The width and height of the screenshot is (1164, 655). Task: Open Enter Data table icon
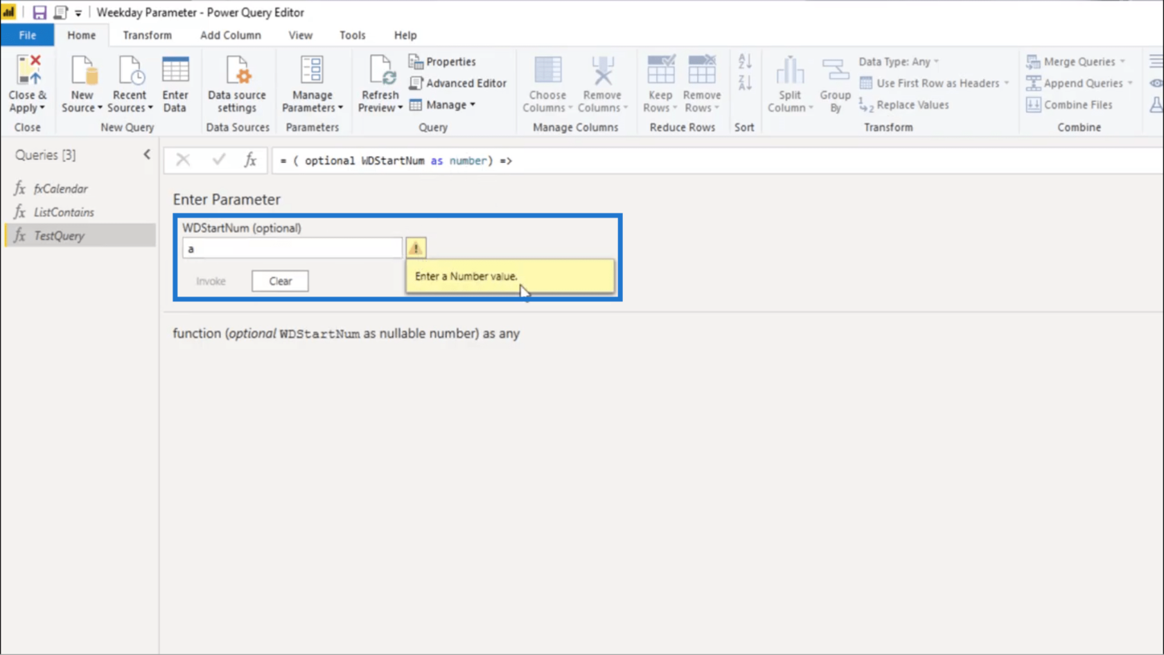point(175,70)
